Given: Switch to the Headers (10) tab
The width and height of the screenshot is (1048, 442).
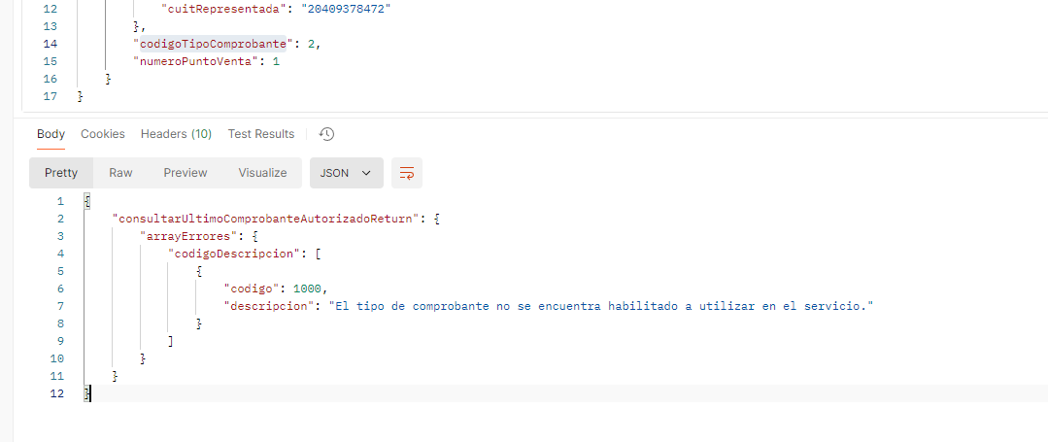Looking at the screenshot, I should [x=176, y=134].
